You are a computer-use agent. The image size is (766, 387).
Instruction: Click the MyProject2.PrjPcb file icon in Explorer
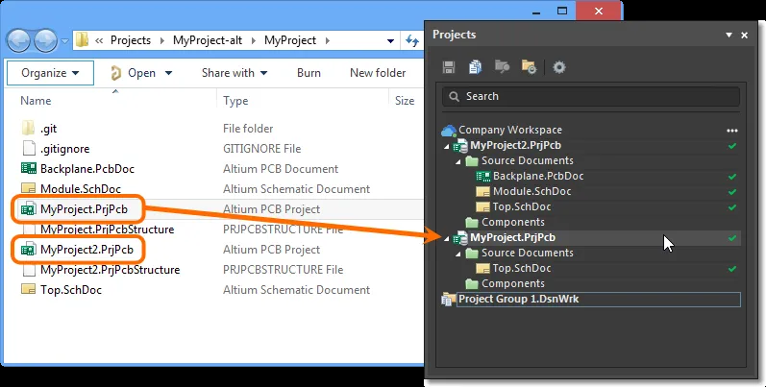click(28, 250)
